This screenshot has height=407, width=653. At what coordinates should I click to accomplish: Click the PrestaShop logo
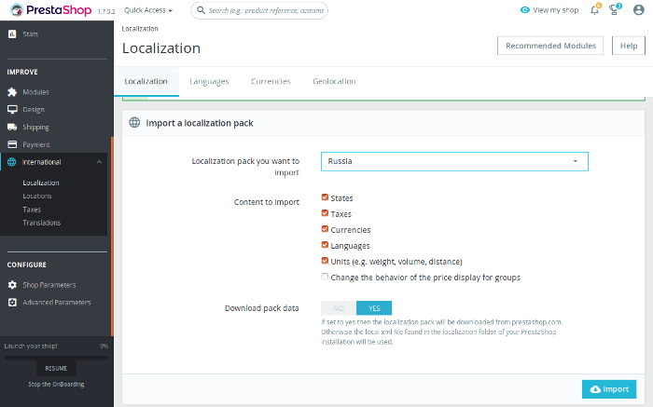click(x=50, y=10)
